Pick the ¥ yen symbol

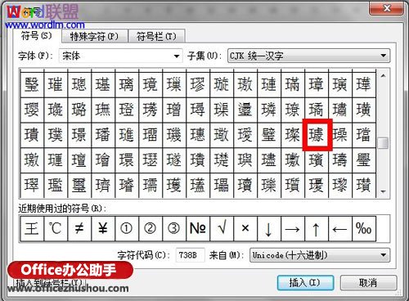[x=103, y=228]
